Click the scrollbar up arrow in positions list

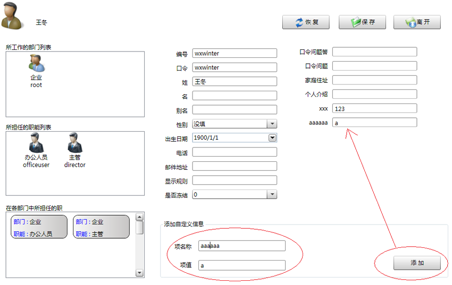(x=139, y=217)
